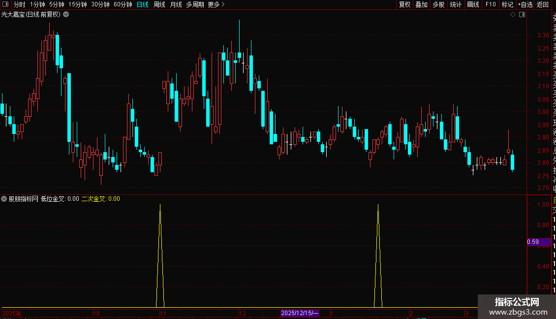This screenshot has height=319, width=556.
Task: Switch to 日线 daily chart
Action: (143, 4)
